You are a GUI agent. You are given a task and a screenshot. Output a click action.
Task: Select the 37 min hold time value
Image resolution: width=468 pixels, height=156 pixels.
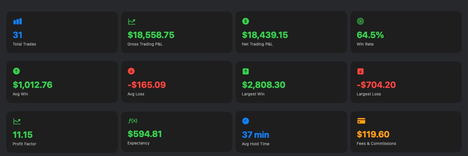(256, 135)
